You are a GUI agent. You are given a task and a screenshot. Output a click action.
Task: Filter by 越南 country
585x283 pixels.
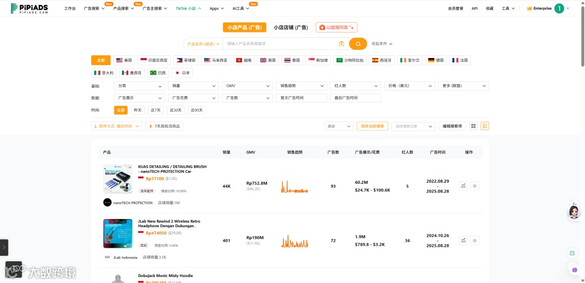[x=244, y=60]
